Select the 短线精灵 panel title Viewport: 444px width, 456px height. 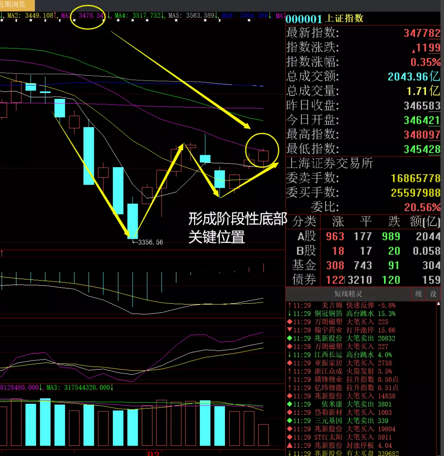(348, 294)
